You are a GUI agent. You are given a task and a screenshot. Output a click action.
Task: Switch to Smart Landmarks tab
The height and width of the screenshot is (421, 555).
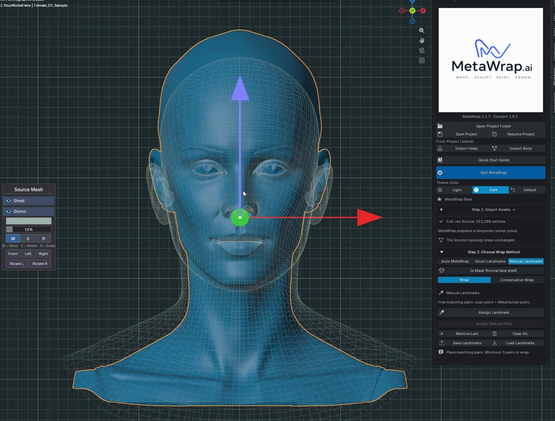490,262
